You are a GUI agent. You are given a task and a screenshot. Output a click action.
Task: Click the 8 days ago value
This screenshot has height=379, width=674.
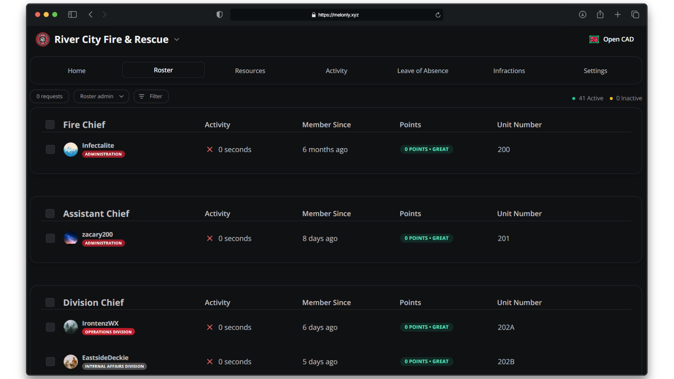click(x=320, y=238)
